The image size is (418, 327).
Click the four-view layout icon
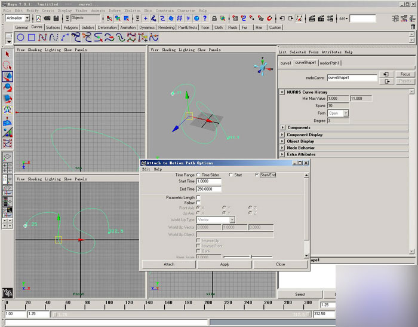click(8, 168)
